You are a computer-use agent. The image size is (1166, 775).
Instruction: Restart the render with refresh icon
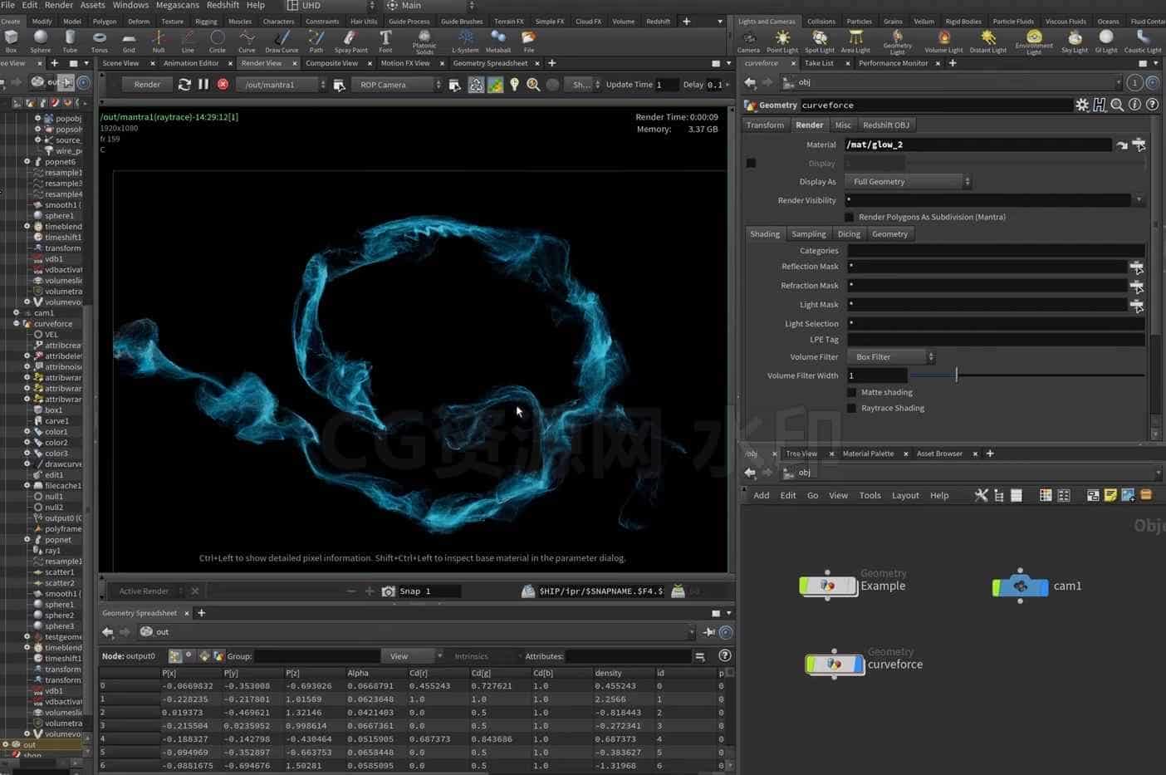point(184,84)
